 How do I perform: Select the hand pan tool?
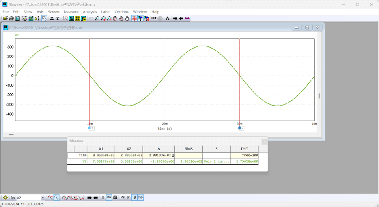coord(127,18)
